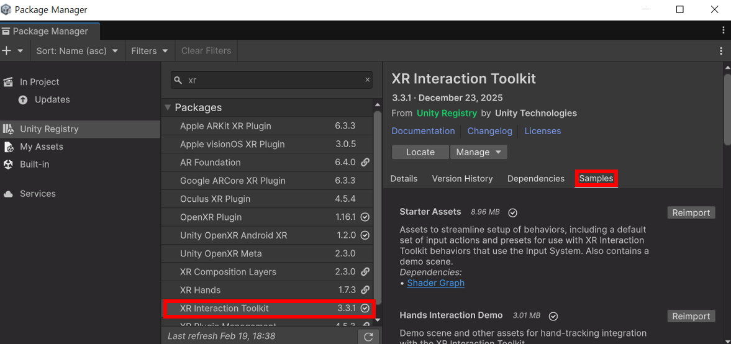Open the tab bar kebab menu
Screen dimensions: 731x344
pyautogui.click(x=724, y=30)
